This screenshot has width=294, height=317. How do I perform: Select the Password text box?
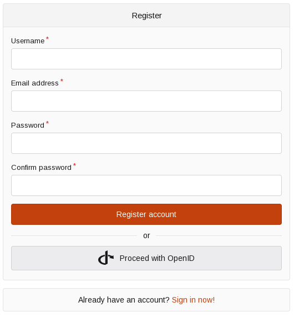click(x=146, y=143)
